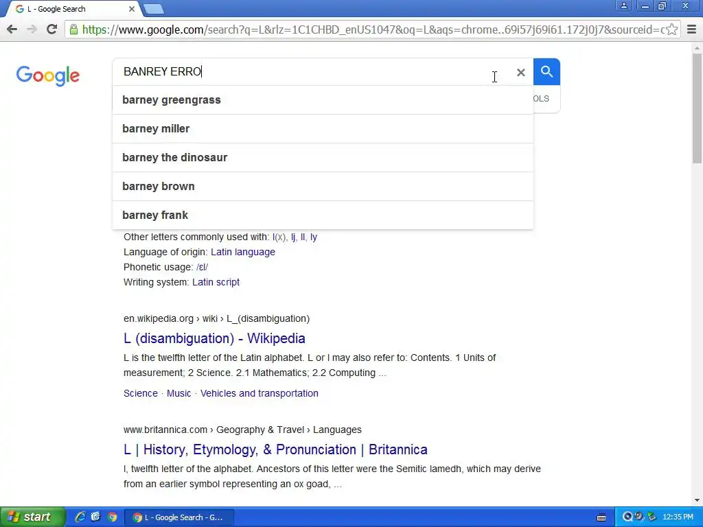Launch Chrome from the quick launch bar
Image resolution: width=703 pixels, height=527 pixels.
click(112, 517)
